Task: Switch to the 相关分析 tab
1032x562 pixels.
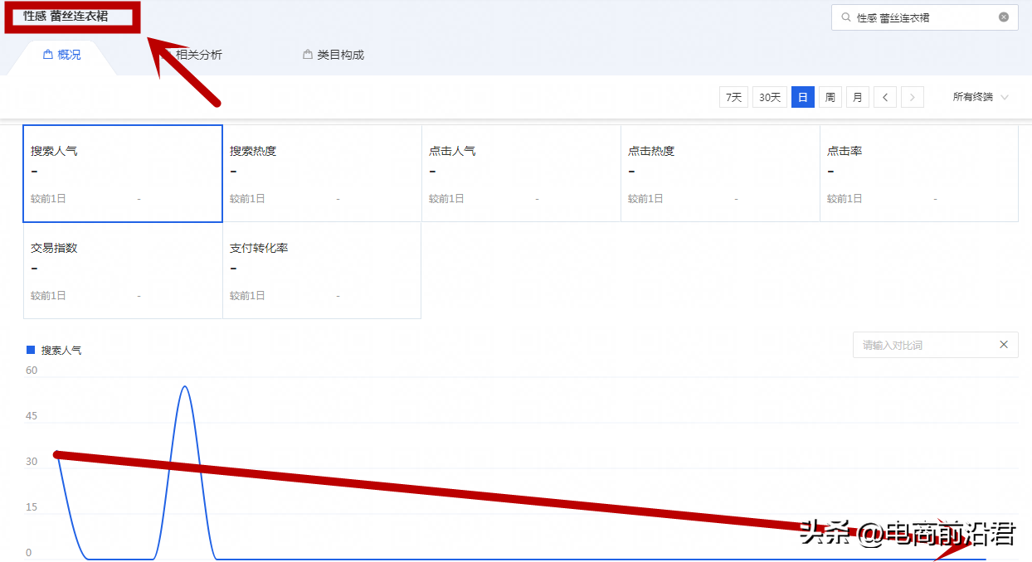Action: coord(198,55)
